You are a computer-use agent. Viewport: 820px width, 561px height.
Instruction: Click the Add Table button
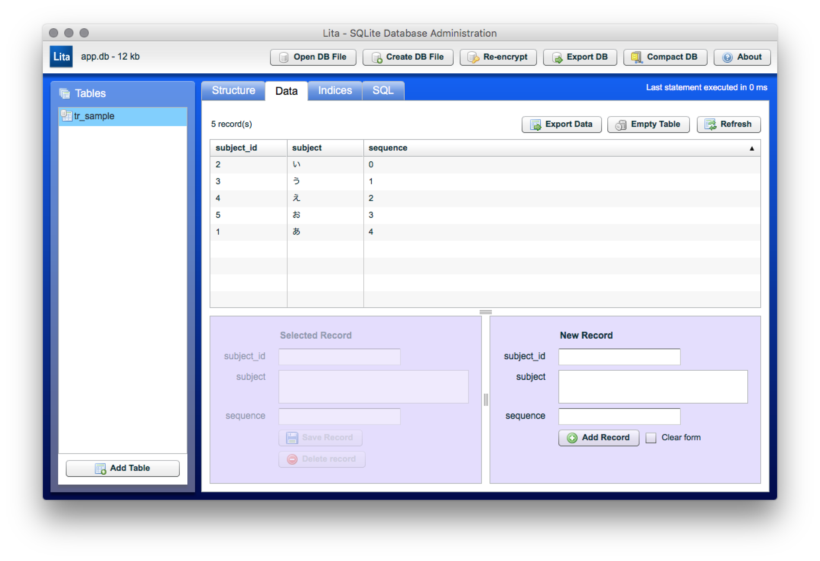[122, 468]
